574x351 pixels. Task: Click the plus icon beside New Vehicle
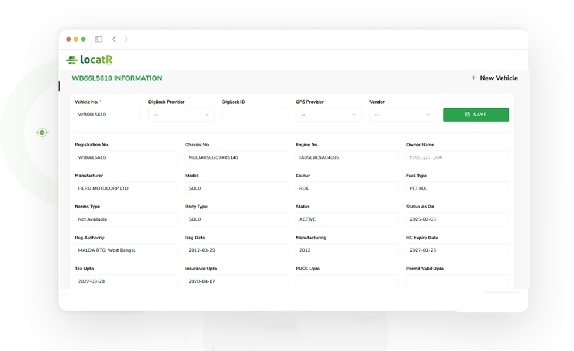pyautogui.click(x=473, y=78)
